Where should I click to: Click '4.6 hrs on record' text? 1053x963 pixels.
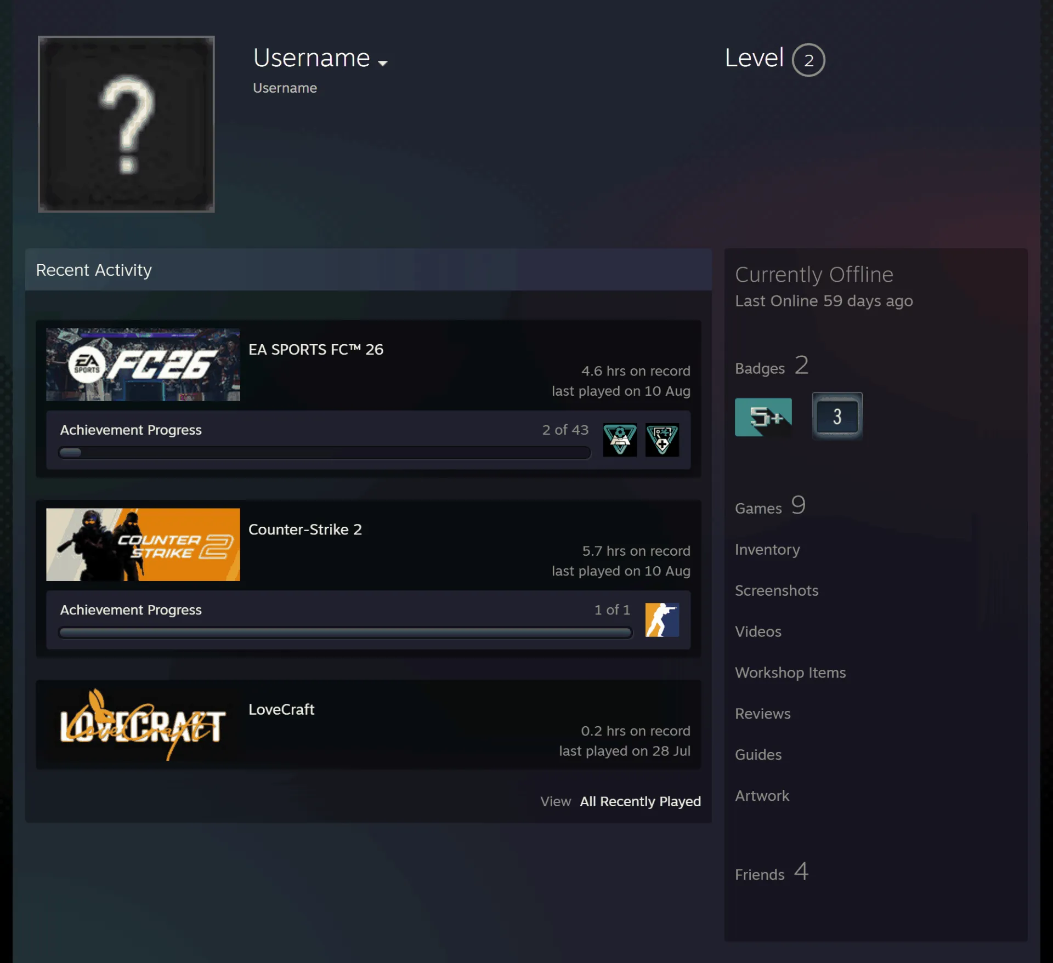(636, 371)
